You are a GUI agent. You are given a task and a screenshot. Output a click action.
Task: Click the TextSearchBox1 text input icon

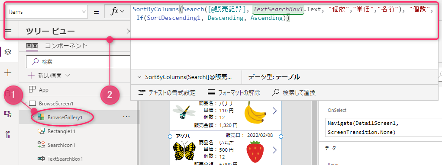[41, 159]
